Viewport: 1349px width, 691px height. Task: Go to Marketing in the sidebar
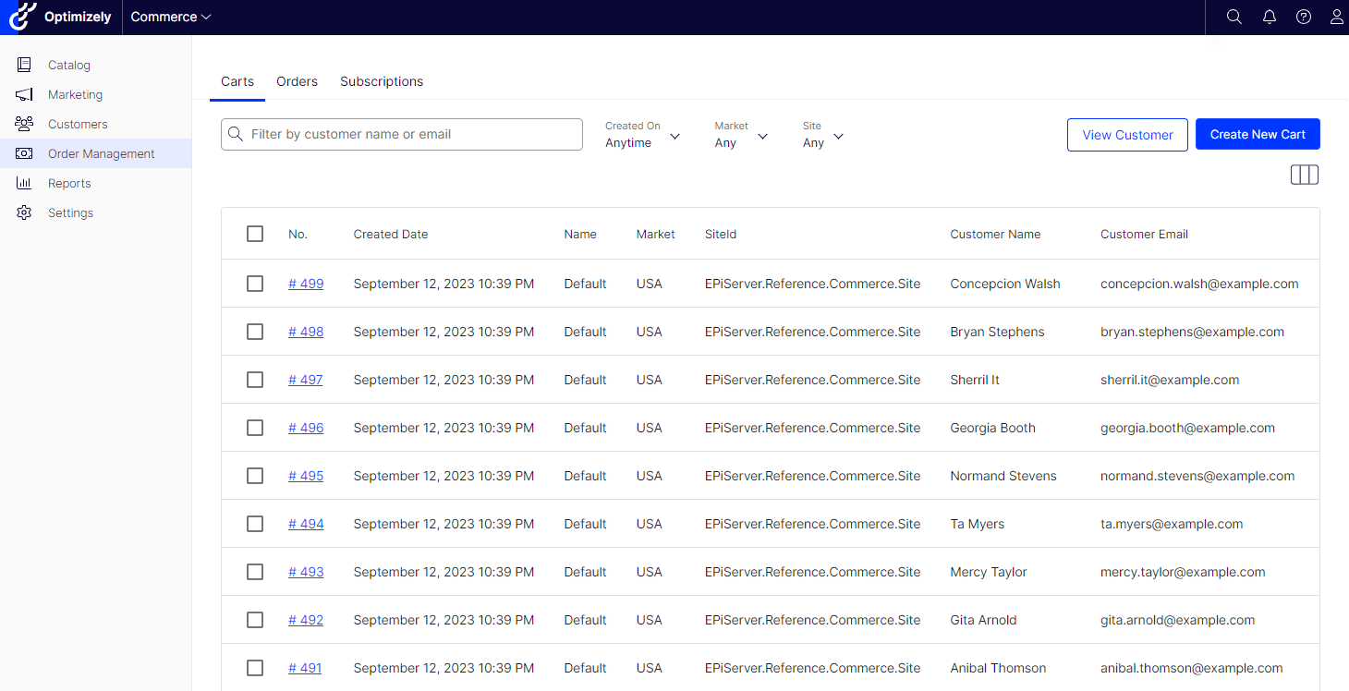(75, 94)
